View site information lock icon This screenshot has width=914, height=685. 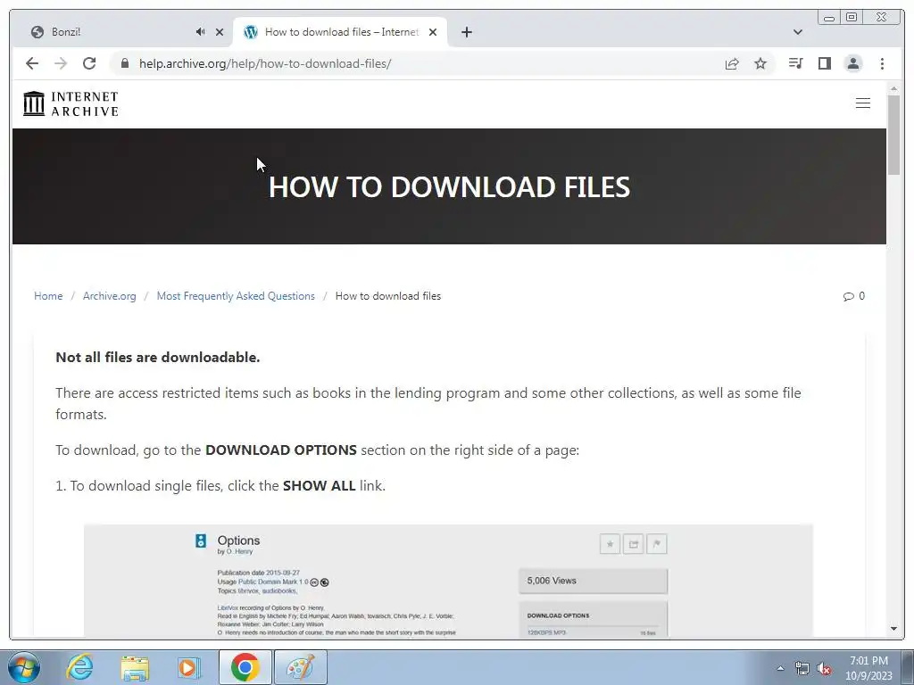click(x=124, y=63)
